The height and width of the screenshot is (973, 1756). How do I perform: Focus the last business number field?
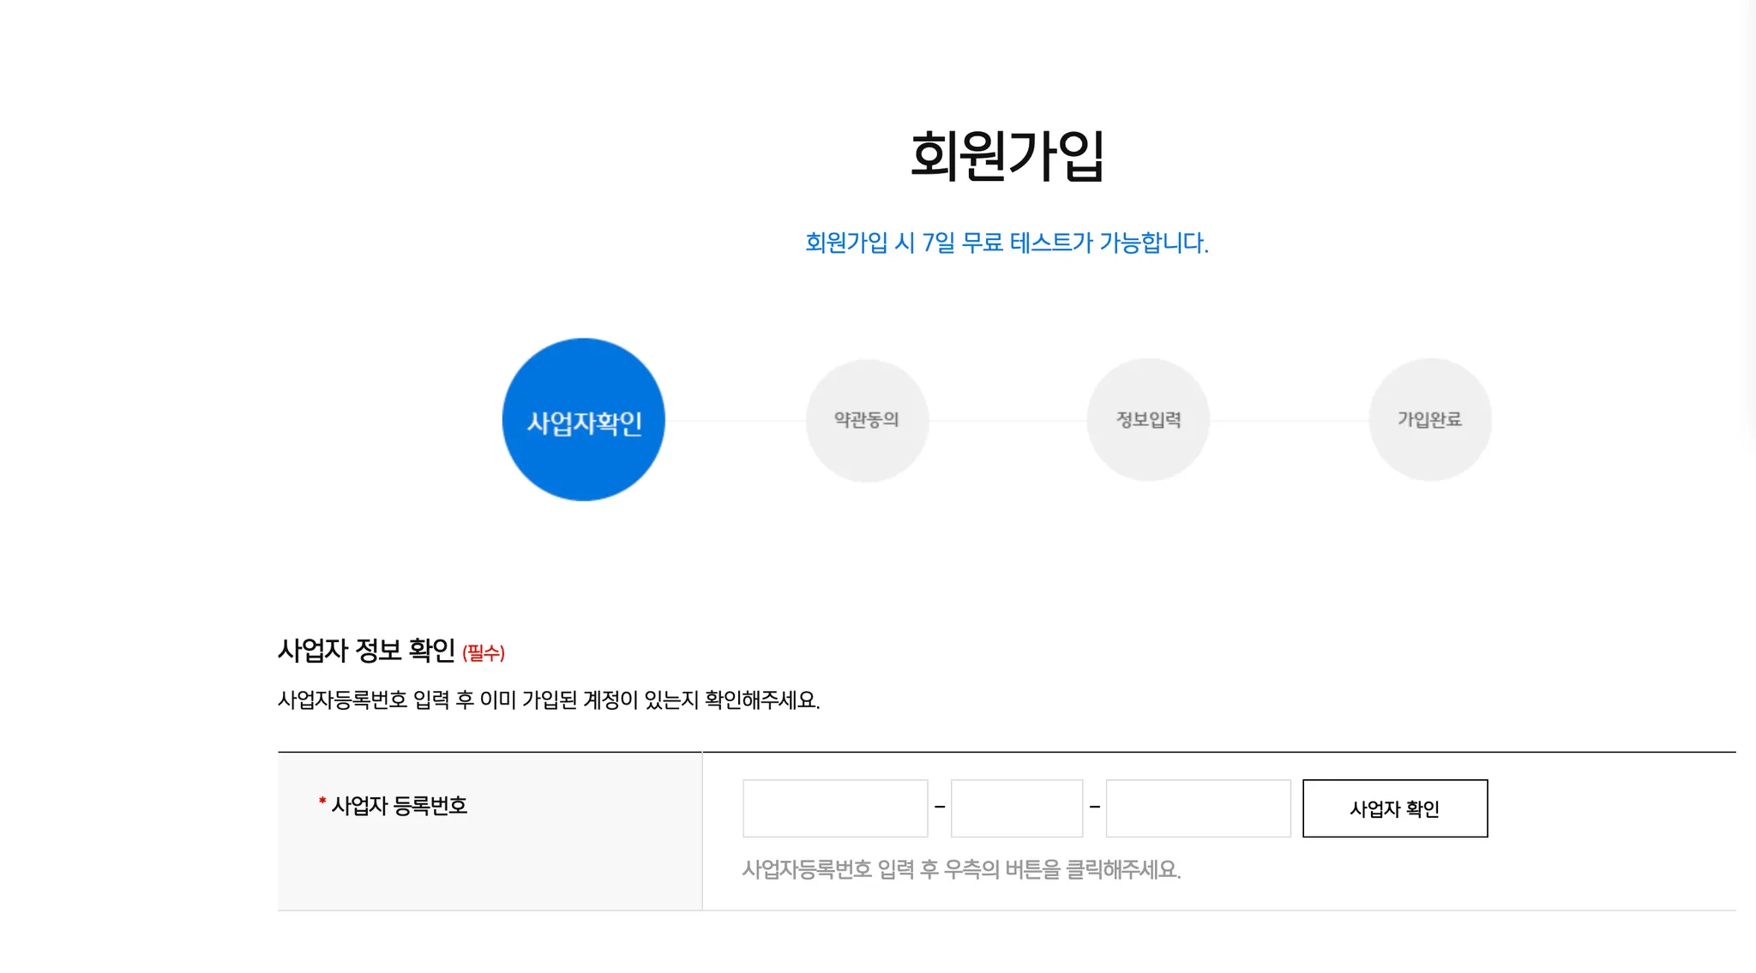point(1198,808)
